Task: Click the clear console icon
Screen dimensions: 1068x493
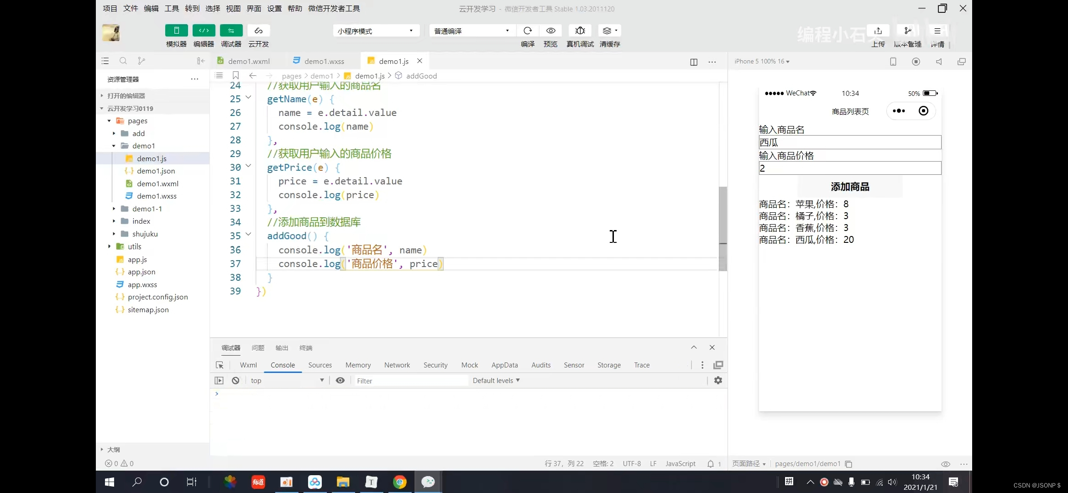Action: click(x=236, y=380)
